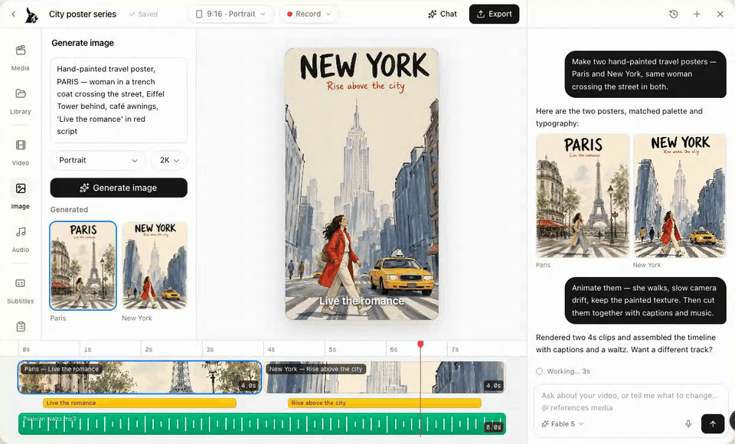
Task: Select the Parisian waltz audio track
Action: tap(262, 424)
